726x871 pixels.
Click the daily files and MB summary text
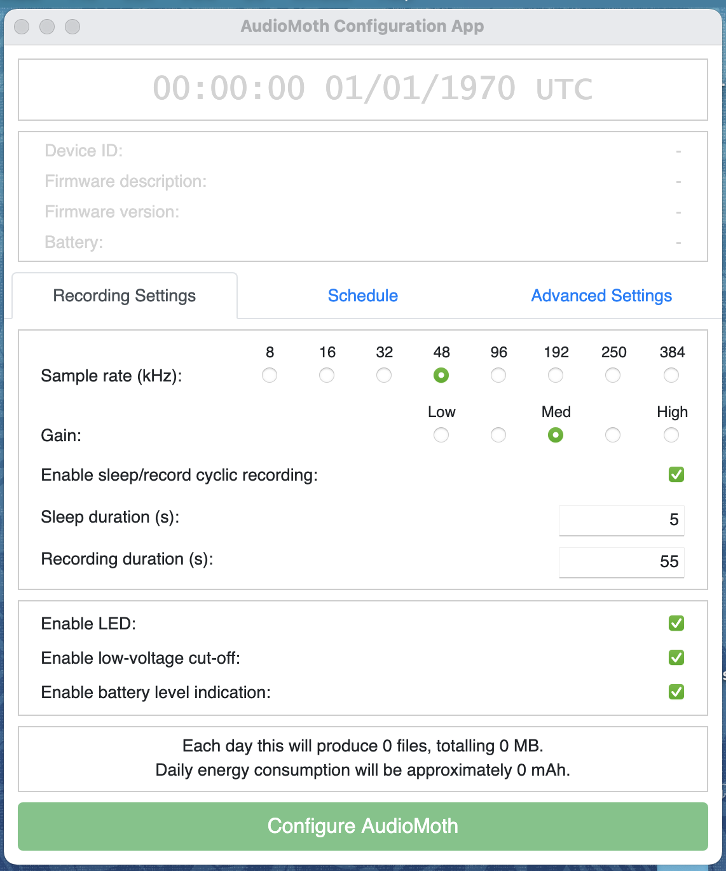coord(363,746)
